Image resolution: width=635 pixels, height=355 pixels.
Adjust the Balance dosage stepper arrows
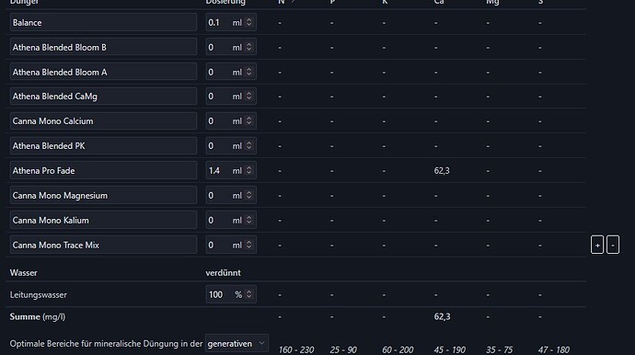249,22
